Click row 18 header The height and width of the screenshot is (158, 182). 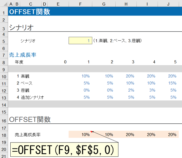(x=4, y=135)
